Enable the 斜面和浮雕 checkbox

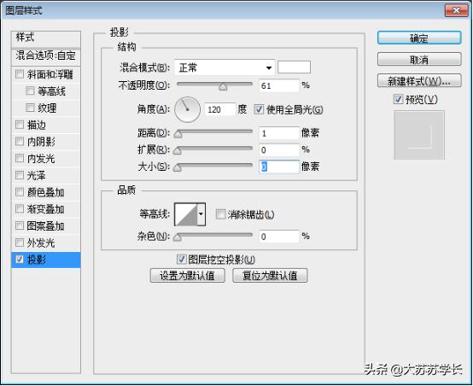click(x=20, y=74)
